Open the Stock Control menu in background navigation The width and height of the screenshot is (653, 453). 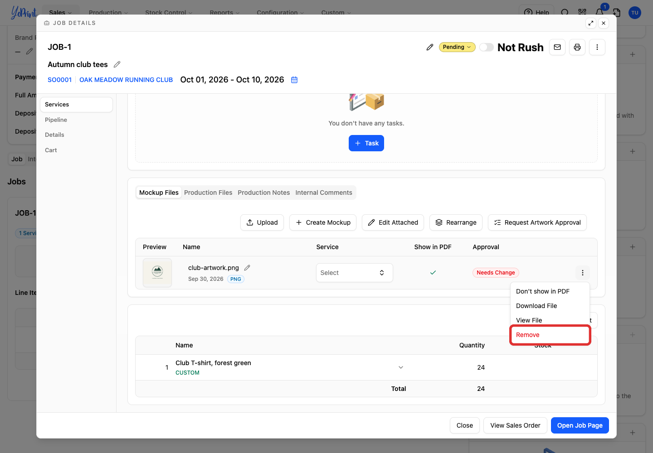[169, 13]
